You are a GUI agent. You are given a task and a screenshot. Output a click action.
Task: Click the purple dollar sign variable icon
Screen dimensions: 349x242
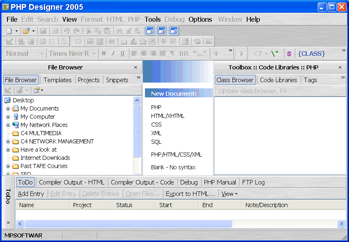click(289, 54)
